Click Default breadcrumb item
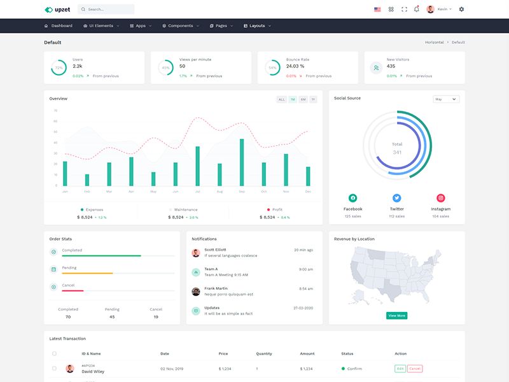Screen dimensions: 509x382 pos(458,42)
